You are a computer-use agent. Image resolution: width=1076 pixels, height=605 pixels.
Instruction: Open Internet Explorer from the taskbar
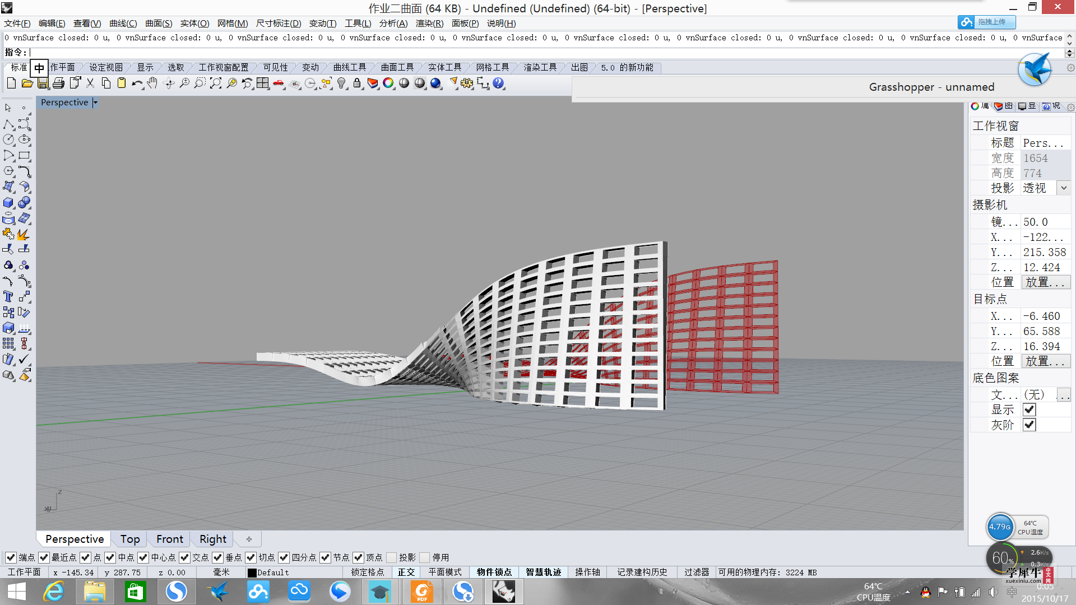point(54,592)
